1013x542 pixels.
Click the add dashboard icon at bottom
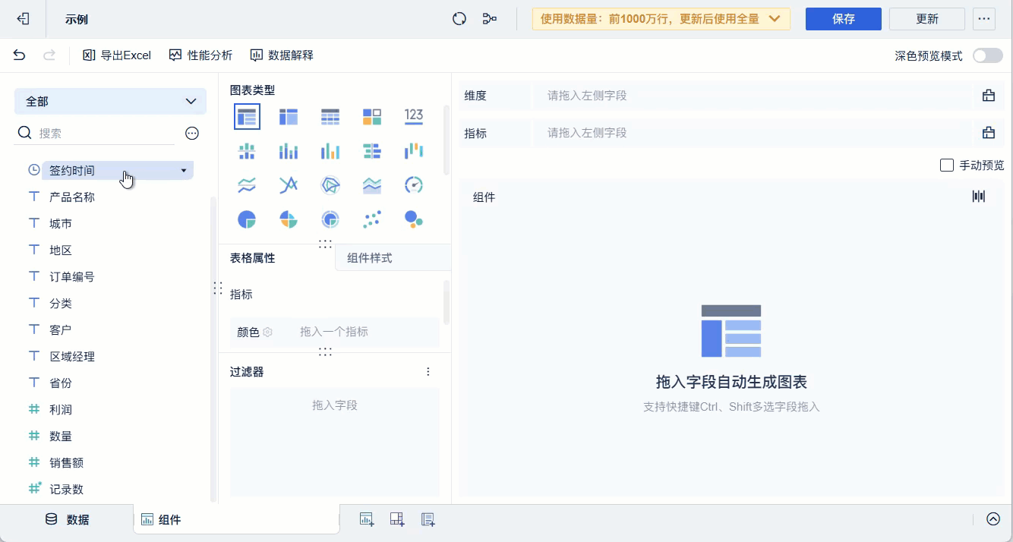(397, 519)
